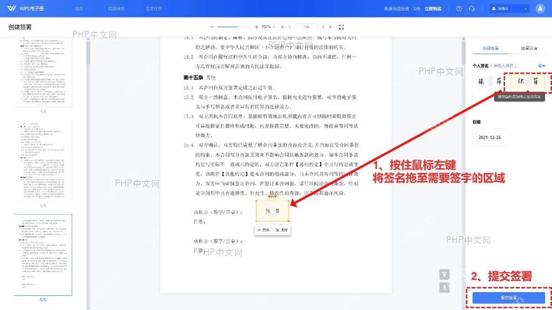Open the 签署任务 navigation item
Viewport: 552px width, 310px height.
click(153, 8)
